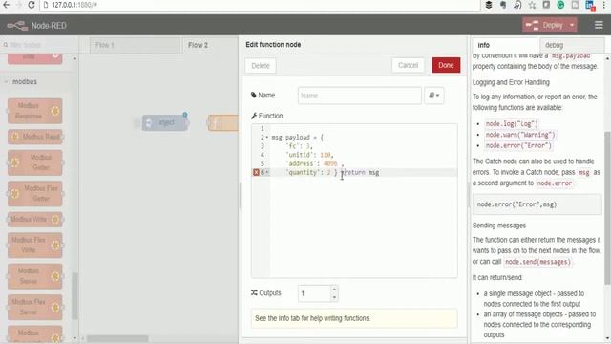This screenshot has width=611, height=344.
Task: Open the Chrome three-dot menu
Action: (x=604, y=5)
